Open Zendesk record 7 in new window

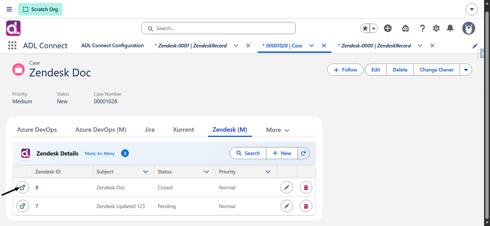tap(22, 206)
